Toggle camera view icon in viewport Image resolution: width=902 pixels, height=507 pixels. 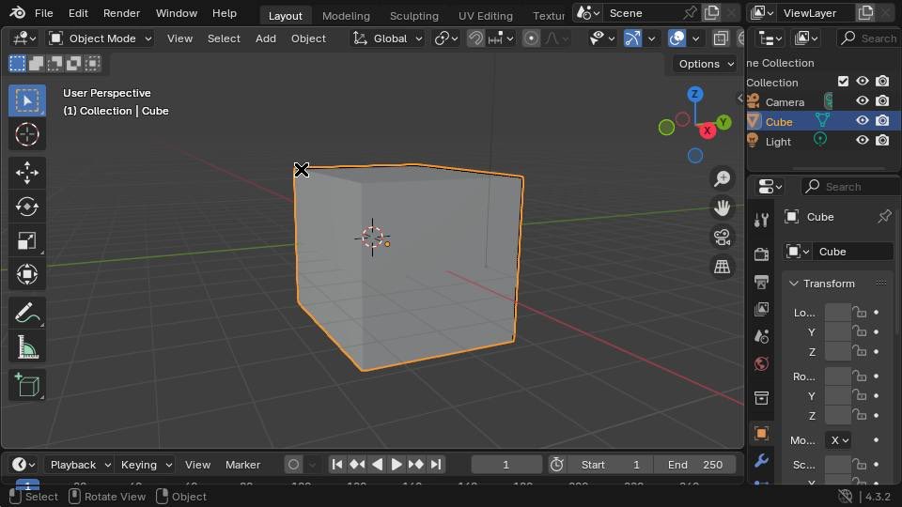(x=722, y=237)
